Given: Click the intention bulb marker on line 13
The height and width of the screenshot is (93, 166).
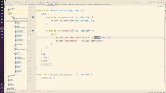Looking at the screenshot, I should tap(37, 37).
